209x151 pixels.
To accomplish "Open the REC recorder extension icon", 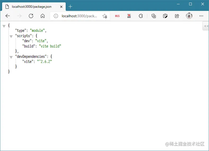I will tap(129, 16).
